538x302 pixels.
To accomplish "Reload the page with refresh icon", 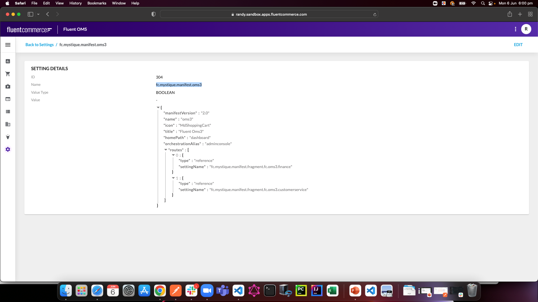I will tap(375, 14).
